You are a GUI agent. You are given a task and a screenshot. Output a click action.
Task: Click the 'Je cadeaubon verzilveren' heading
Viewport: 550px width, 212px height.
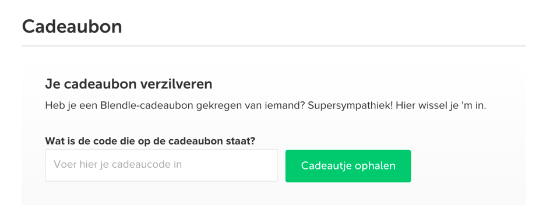pyautogui.click(x=129, y=84)
